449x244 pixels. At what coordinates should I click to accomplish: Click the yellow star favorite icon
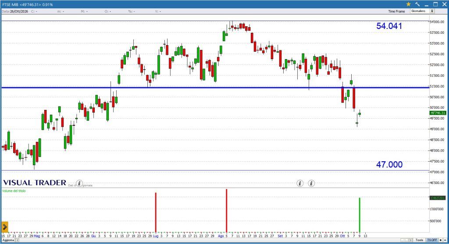[408, 4]
